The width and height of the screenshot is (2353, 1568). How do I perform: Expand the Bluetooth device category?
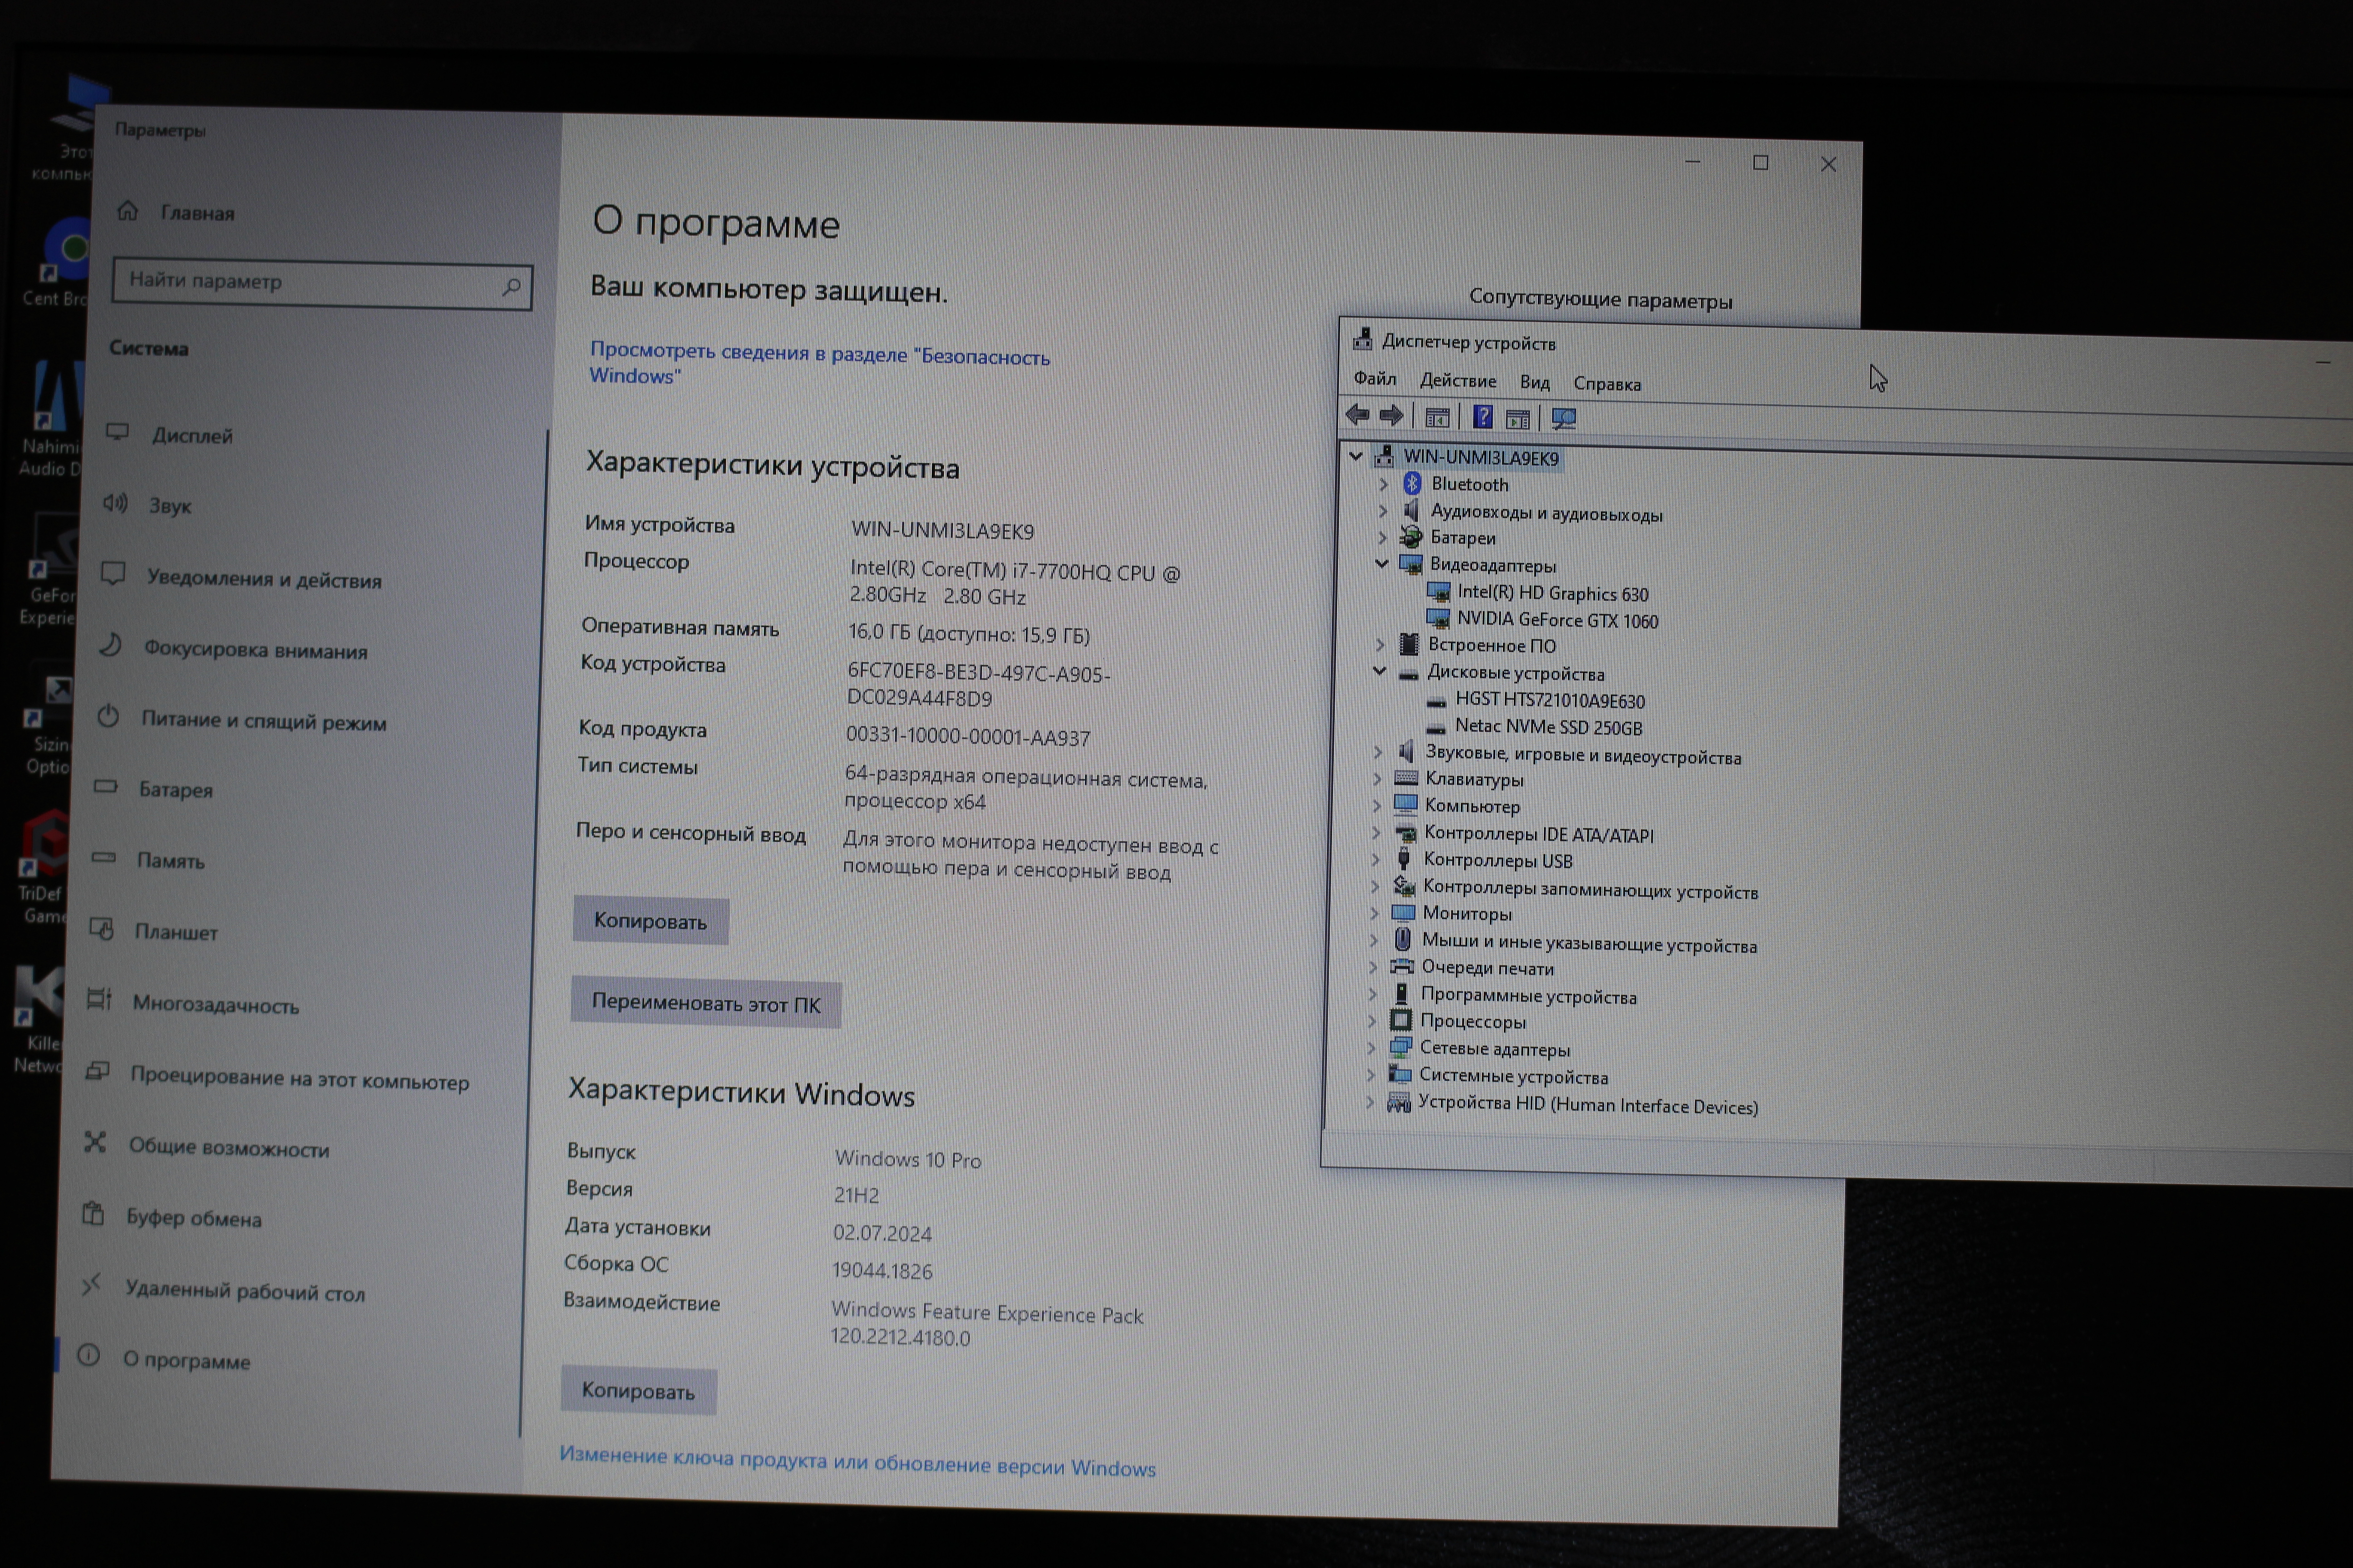coord(1383,484)
